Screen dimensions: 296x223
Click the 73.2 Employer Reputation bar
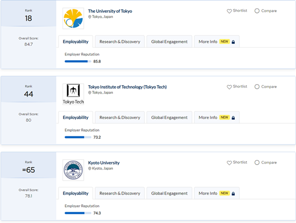coord(78,137)
